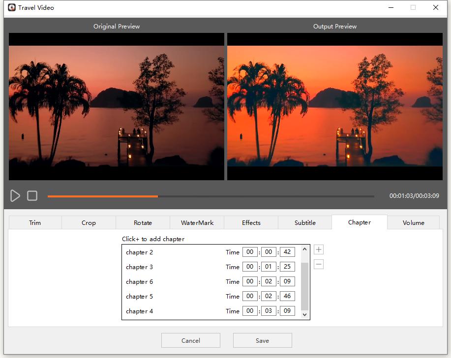Click the minutes field of chapter 3

click(x=269, y=266)
